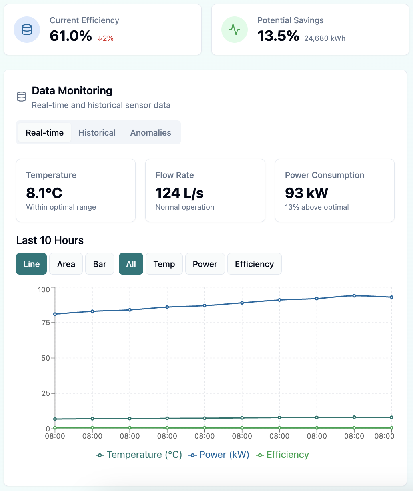Click the database icon on Current Efficiency card
The image size is (413, 491).
point(27,30)
